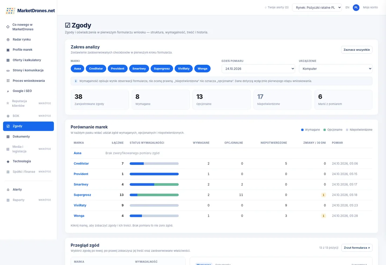Toggle the Wonga brand filter chip
The width and height of the screenshot is (386, 265).
tap(202, 69)
